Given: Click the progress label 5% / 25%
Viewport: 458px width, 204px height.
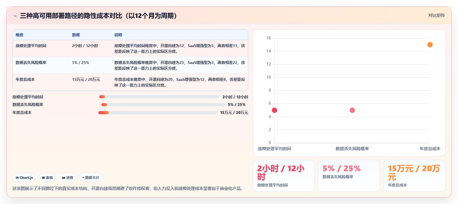Looking at the screenshot, I should click(x=237, y=105).
